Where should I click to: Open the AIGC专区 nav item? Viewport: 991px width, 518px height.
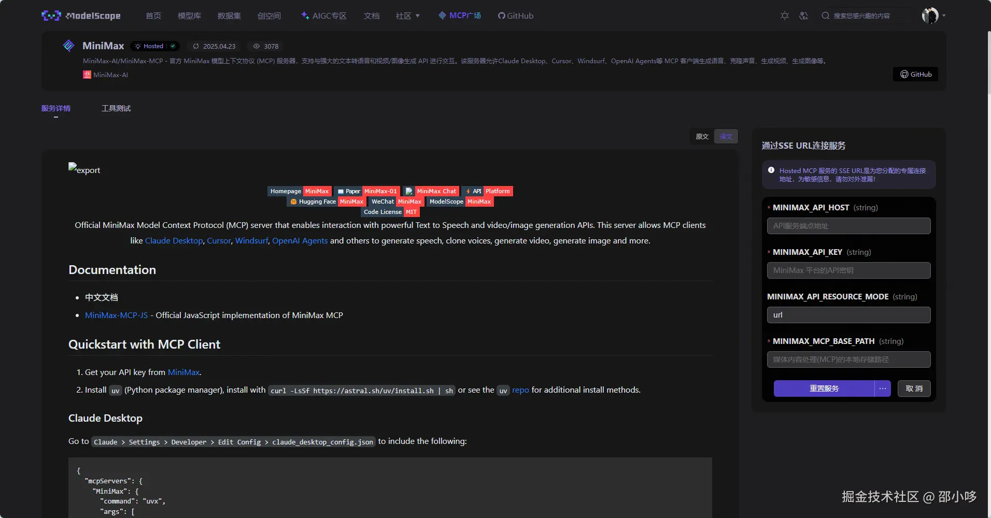[324, 16]
